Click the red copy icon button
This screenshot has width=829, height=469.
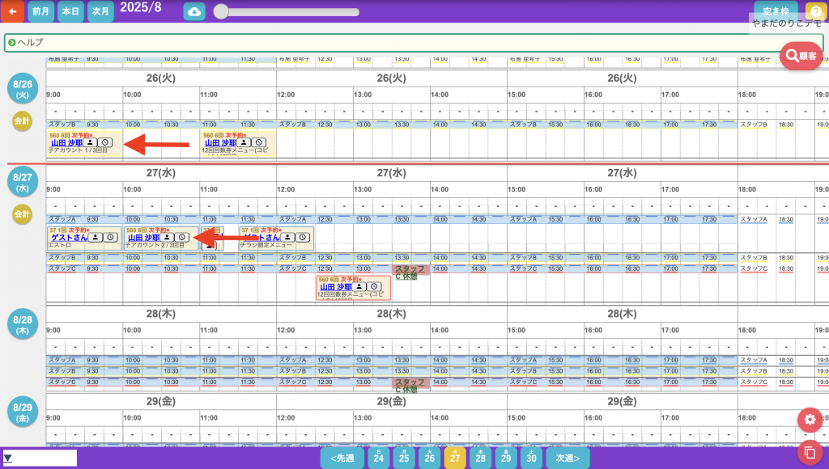(x=810, y=451)
